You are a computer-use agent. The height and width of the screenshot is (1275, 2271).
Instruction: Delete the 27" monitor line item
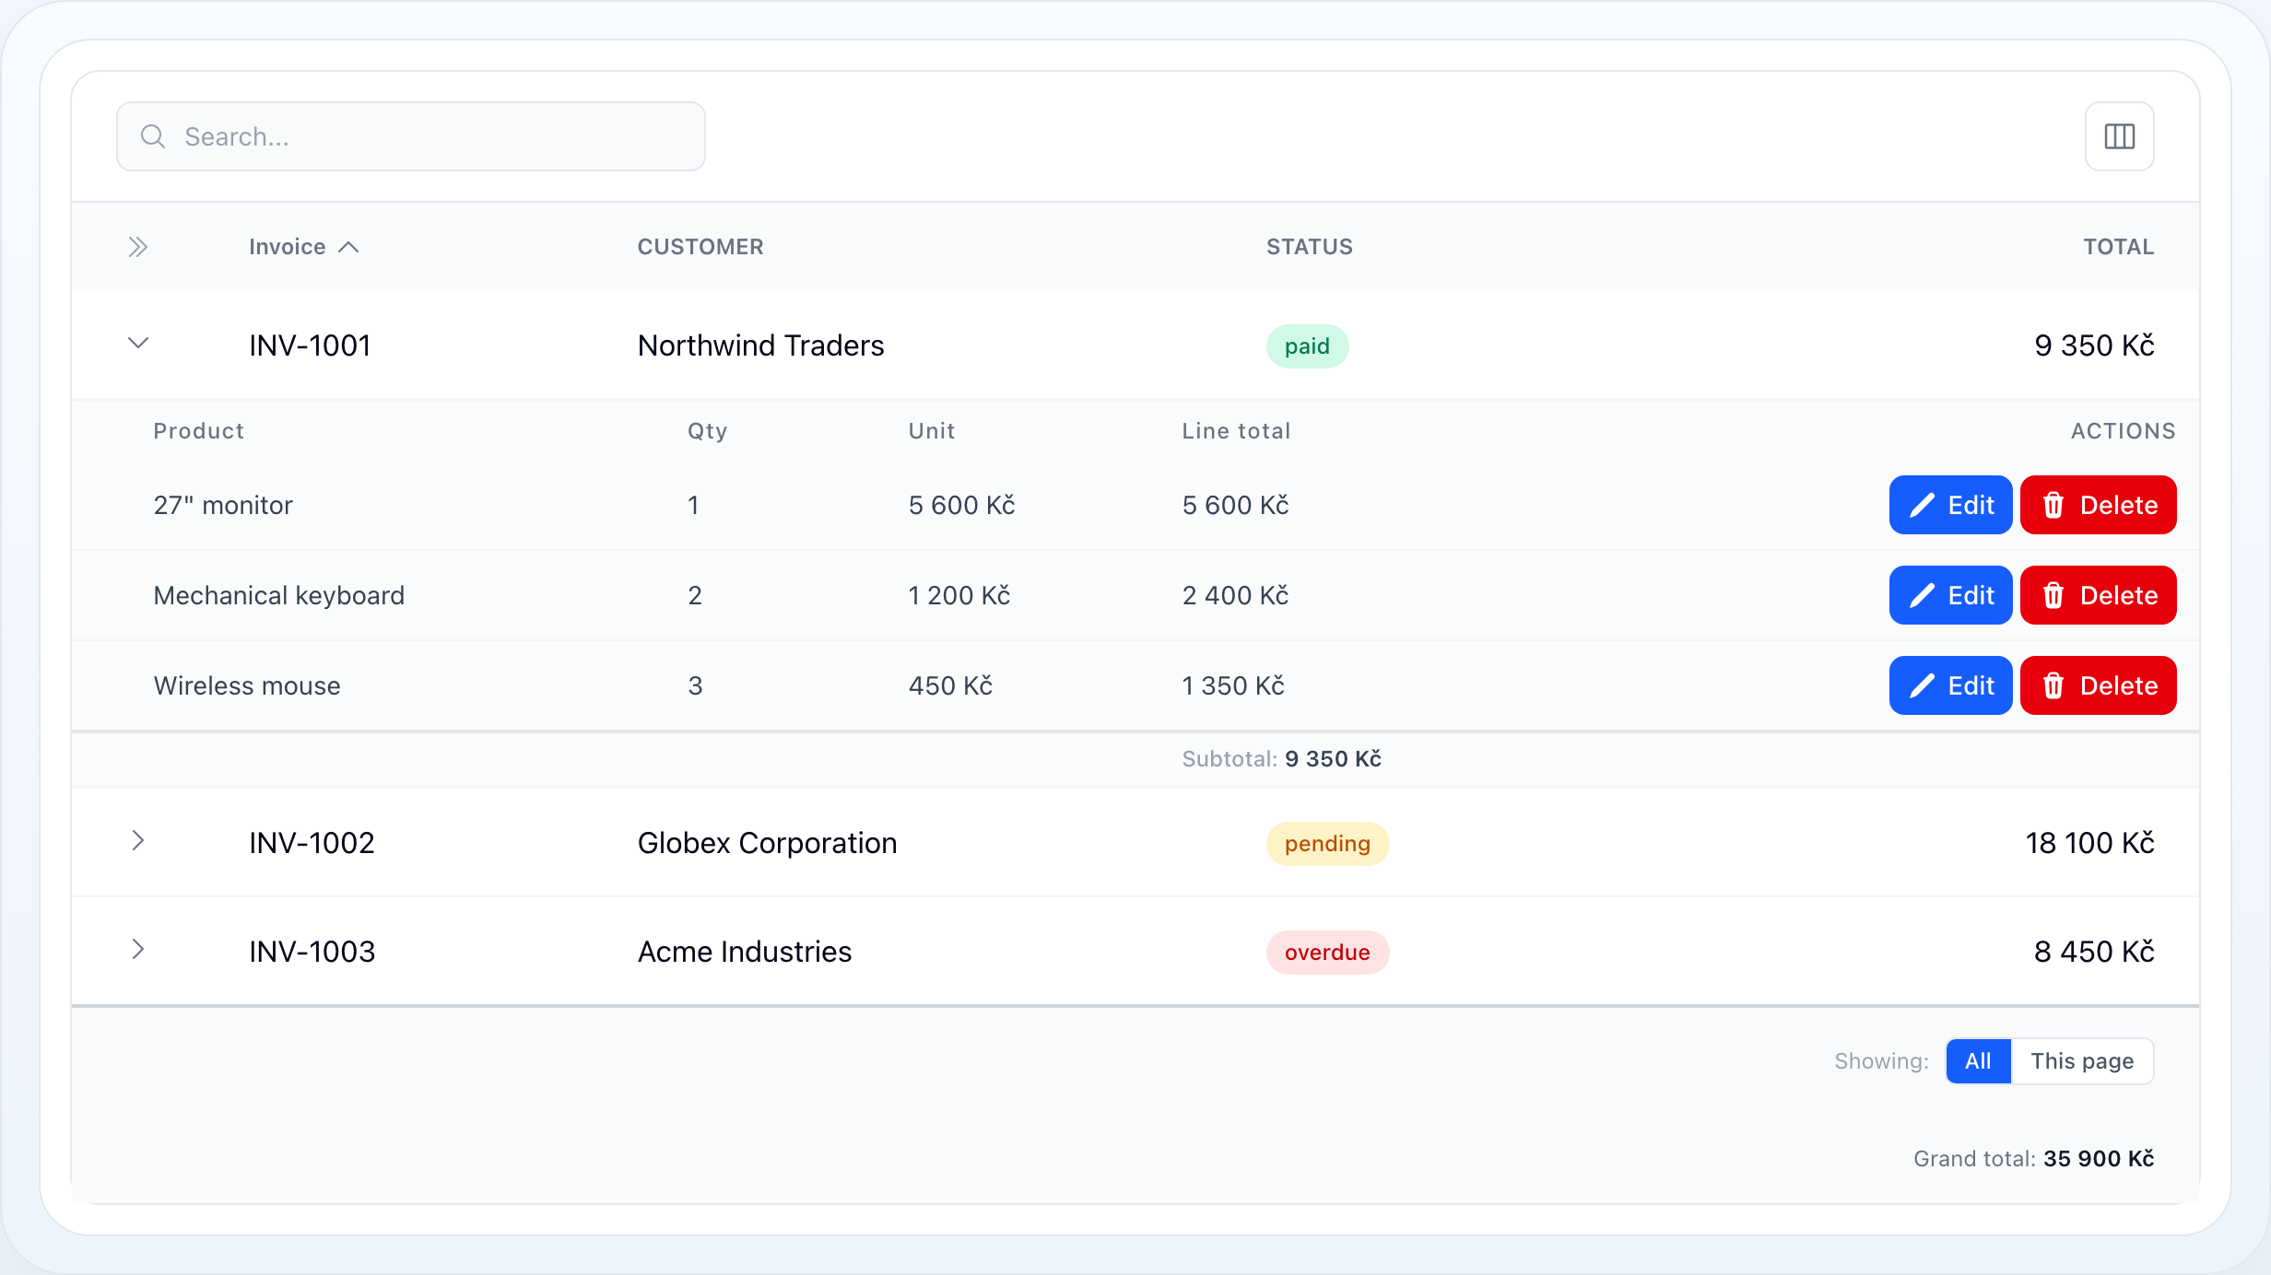[2099, 505]
